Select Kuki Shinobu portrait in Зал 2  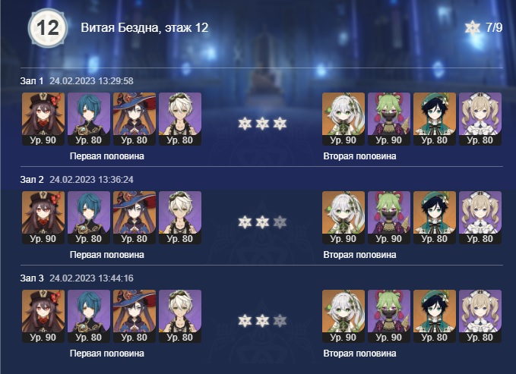pos(389,217)
